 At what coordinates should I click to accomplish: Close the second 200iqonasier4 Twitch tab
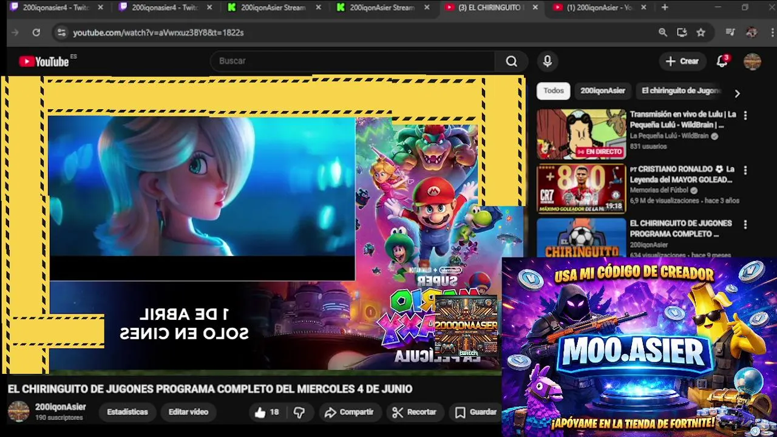pos(209,7)
